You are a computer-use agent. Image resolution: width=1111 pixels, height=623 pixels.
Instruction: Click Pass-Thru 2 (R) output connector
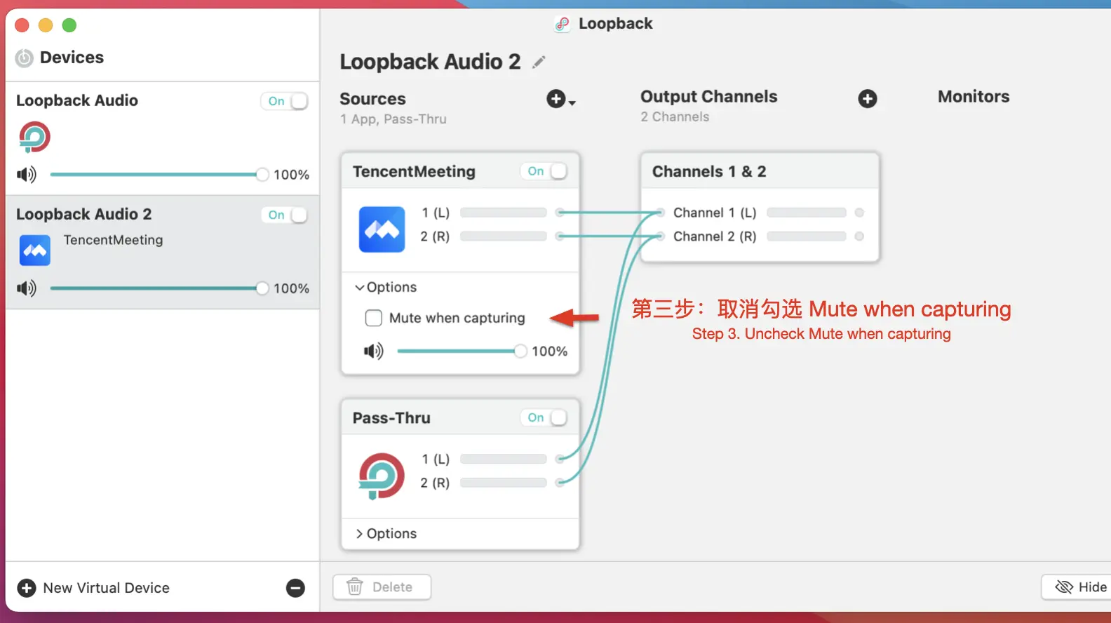[560, 483]
